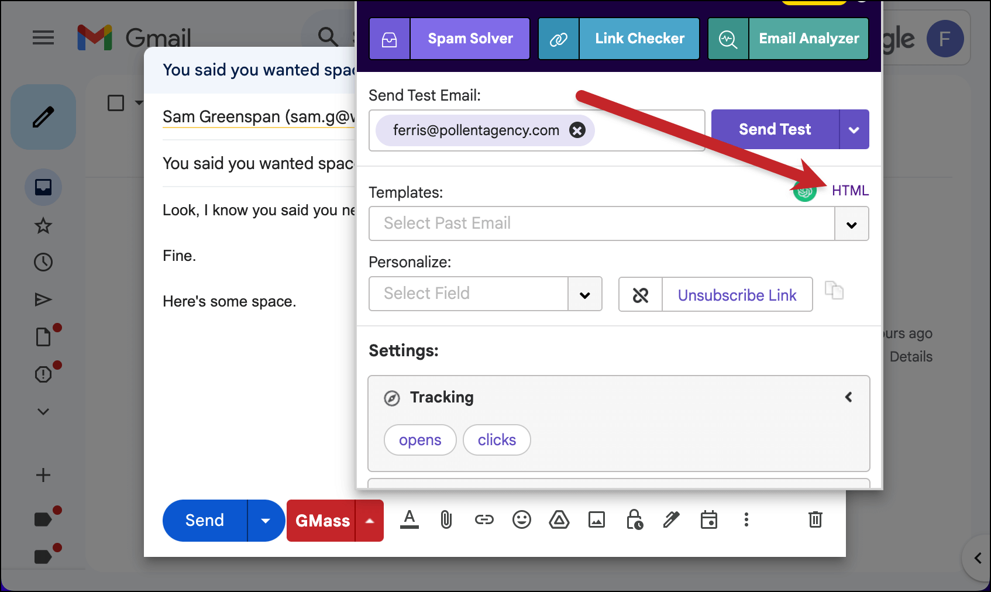Click the calendar scheduling icon
Image resolution: width=991 pixels, height=592 pixels.
pyautogui.click(x=709, y=519)
